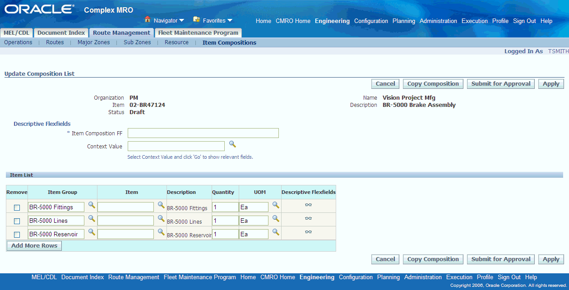The height and width of the screenshot is (290, 569).
Task: Click the Navigator home icon
Action: click(147, 20)
